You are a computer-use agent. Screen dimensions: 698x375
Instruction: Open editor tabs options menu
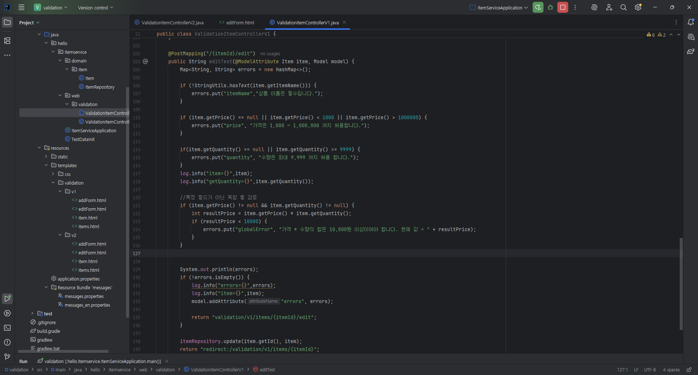tap(676, 22)
